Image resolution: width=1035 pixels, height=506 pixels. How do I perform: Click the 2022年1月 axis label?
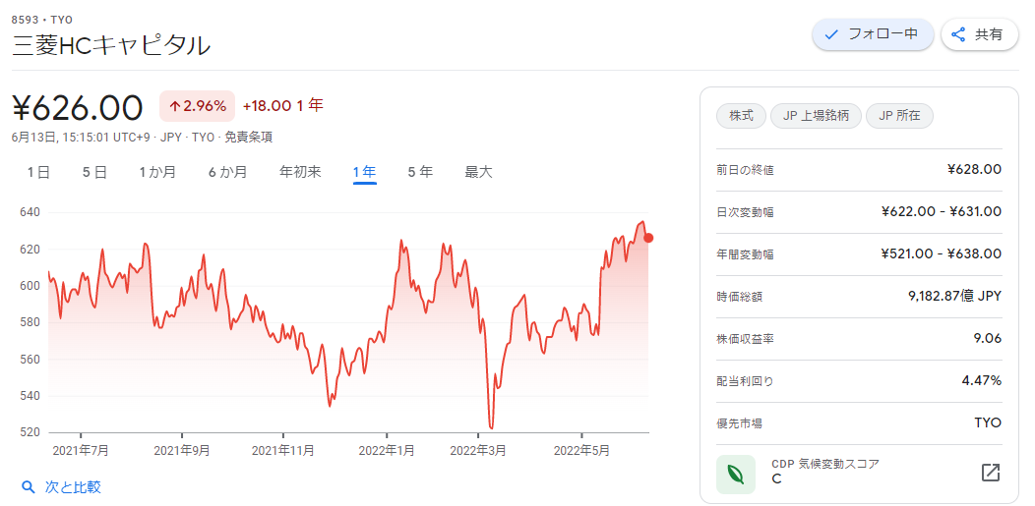tap(387, 451)
